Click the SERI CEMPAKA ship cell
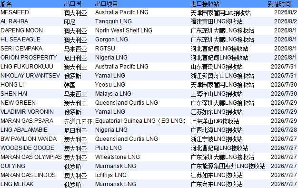The image size is (298, 188). point(21,49)
